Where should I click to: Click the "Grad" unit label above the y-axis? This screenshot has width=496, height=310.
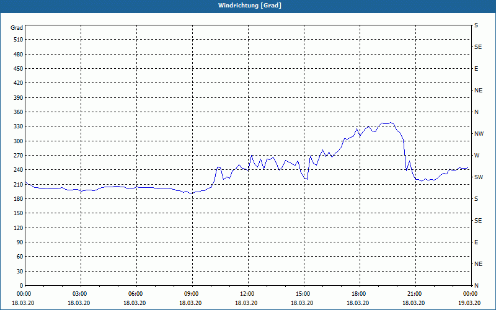(17, 28)
